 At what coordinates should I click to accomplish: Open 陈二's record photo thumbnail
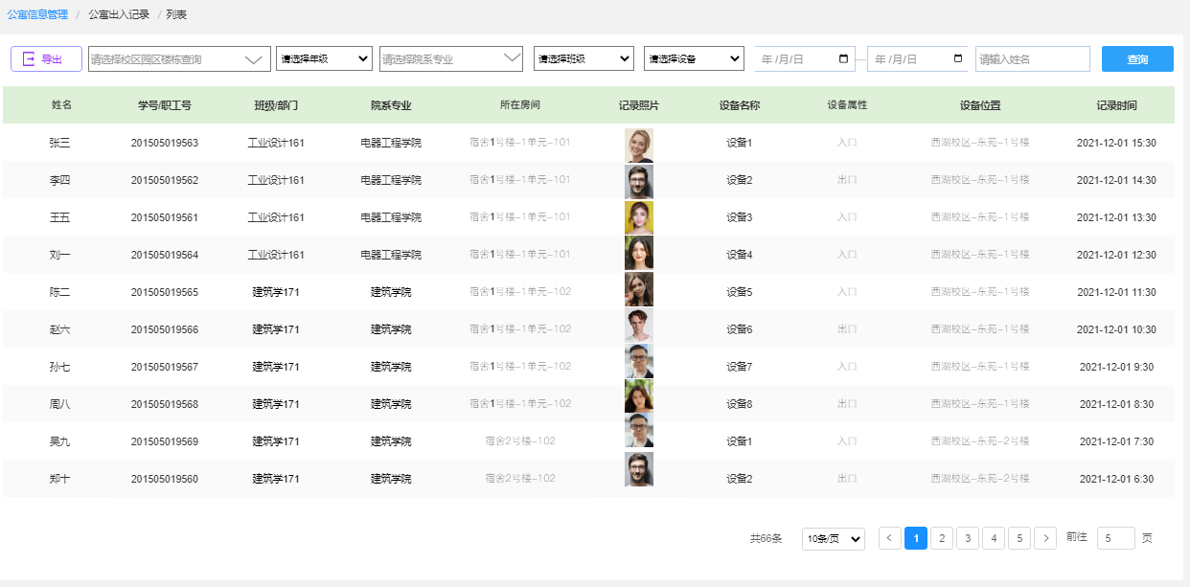point(639,289)
